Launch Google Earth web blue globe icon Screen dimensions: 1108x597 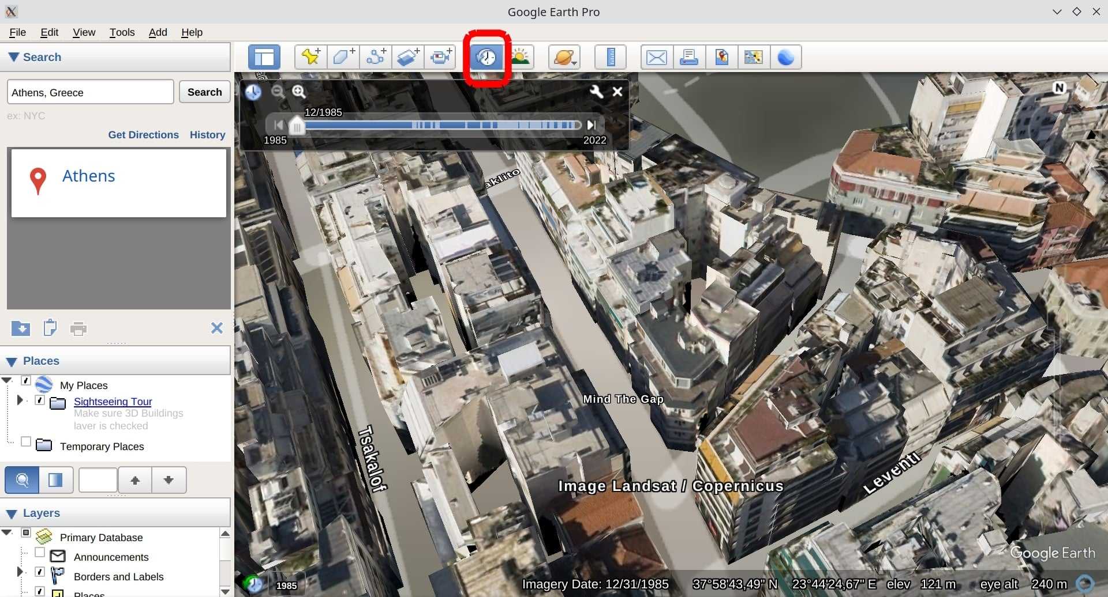[x=786, y=57]
